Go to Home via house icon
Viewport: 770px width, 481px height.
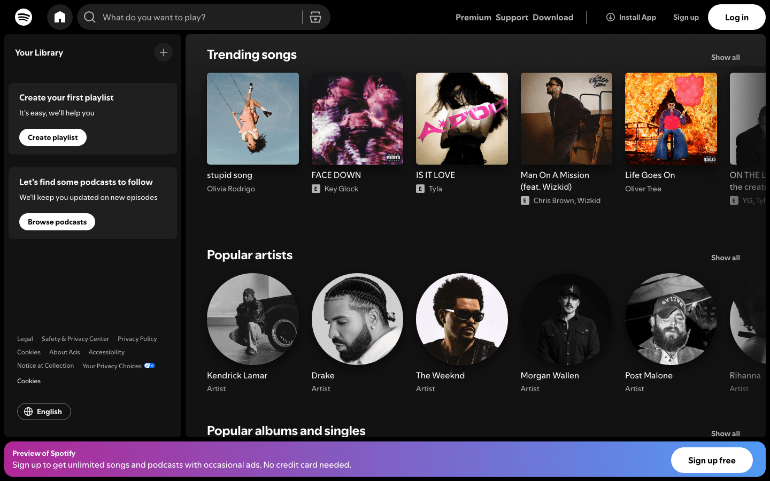pos(60,17)
